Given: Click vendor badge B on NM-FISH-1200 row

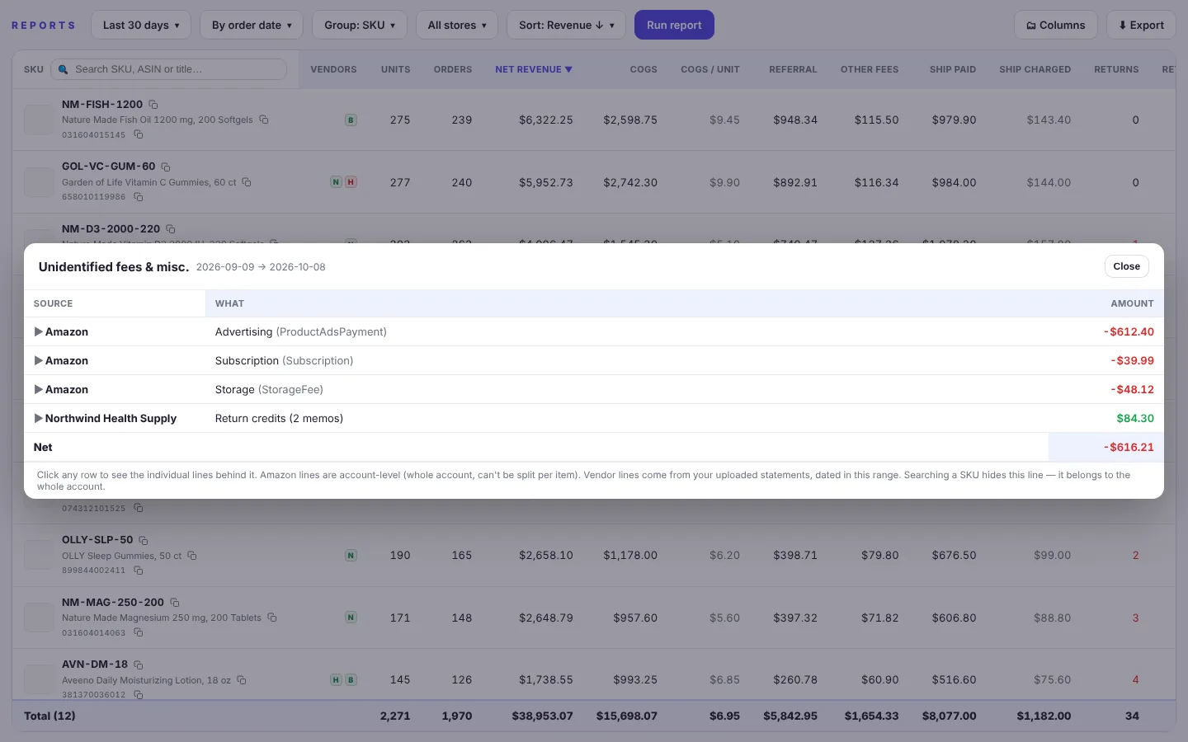Looking at the screenshot, I should (x=351, y=120).
